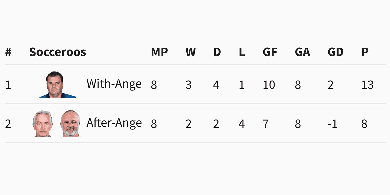Click the 10 goals-for value

pyautogui.click(x=269, y=85)
